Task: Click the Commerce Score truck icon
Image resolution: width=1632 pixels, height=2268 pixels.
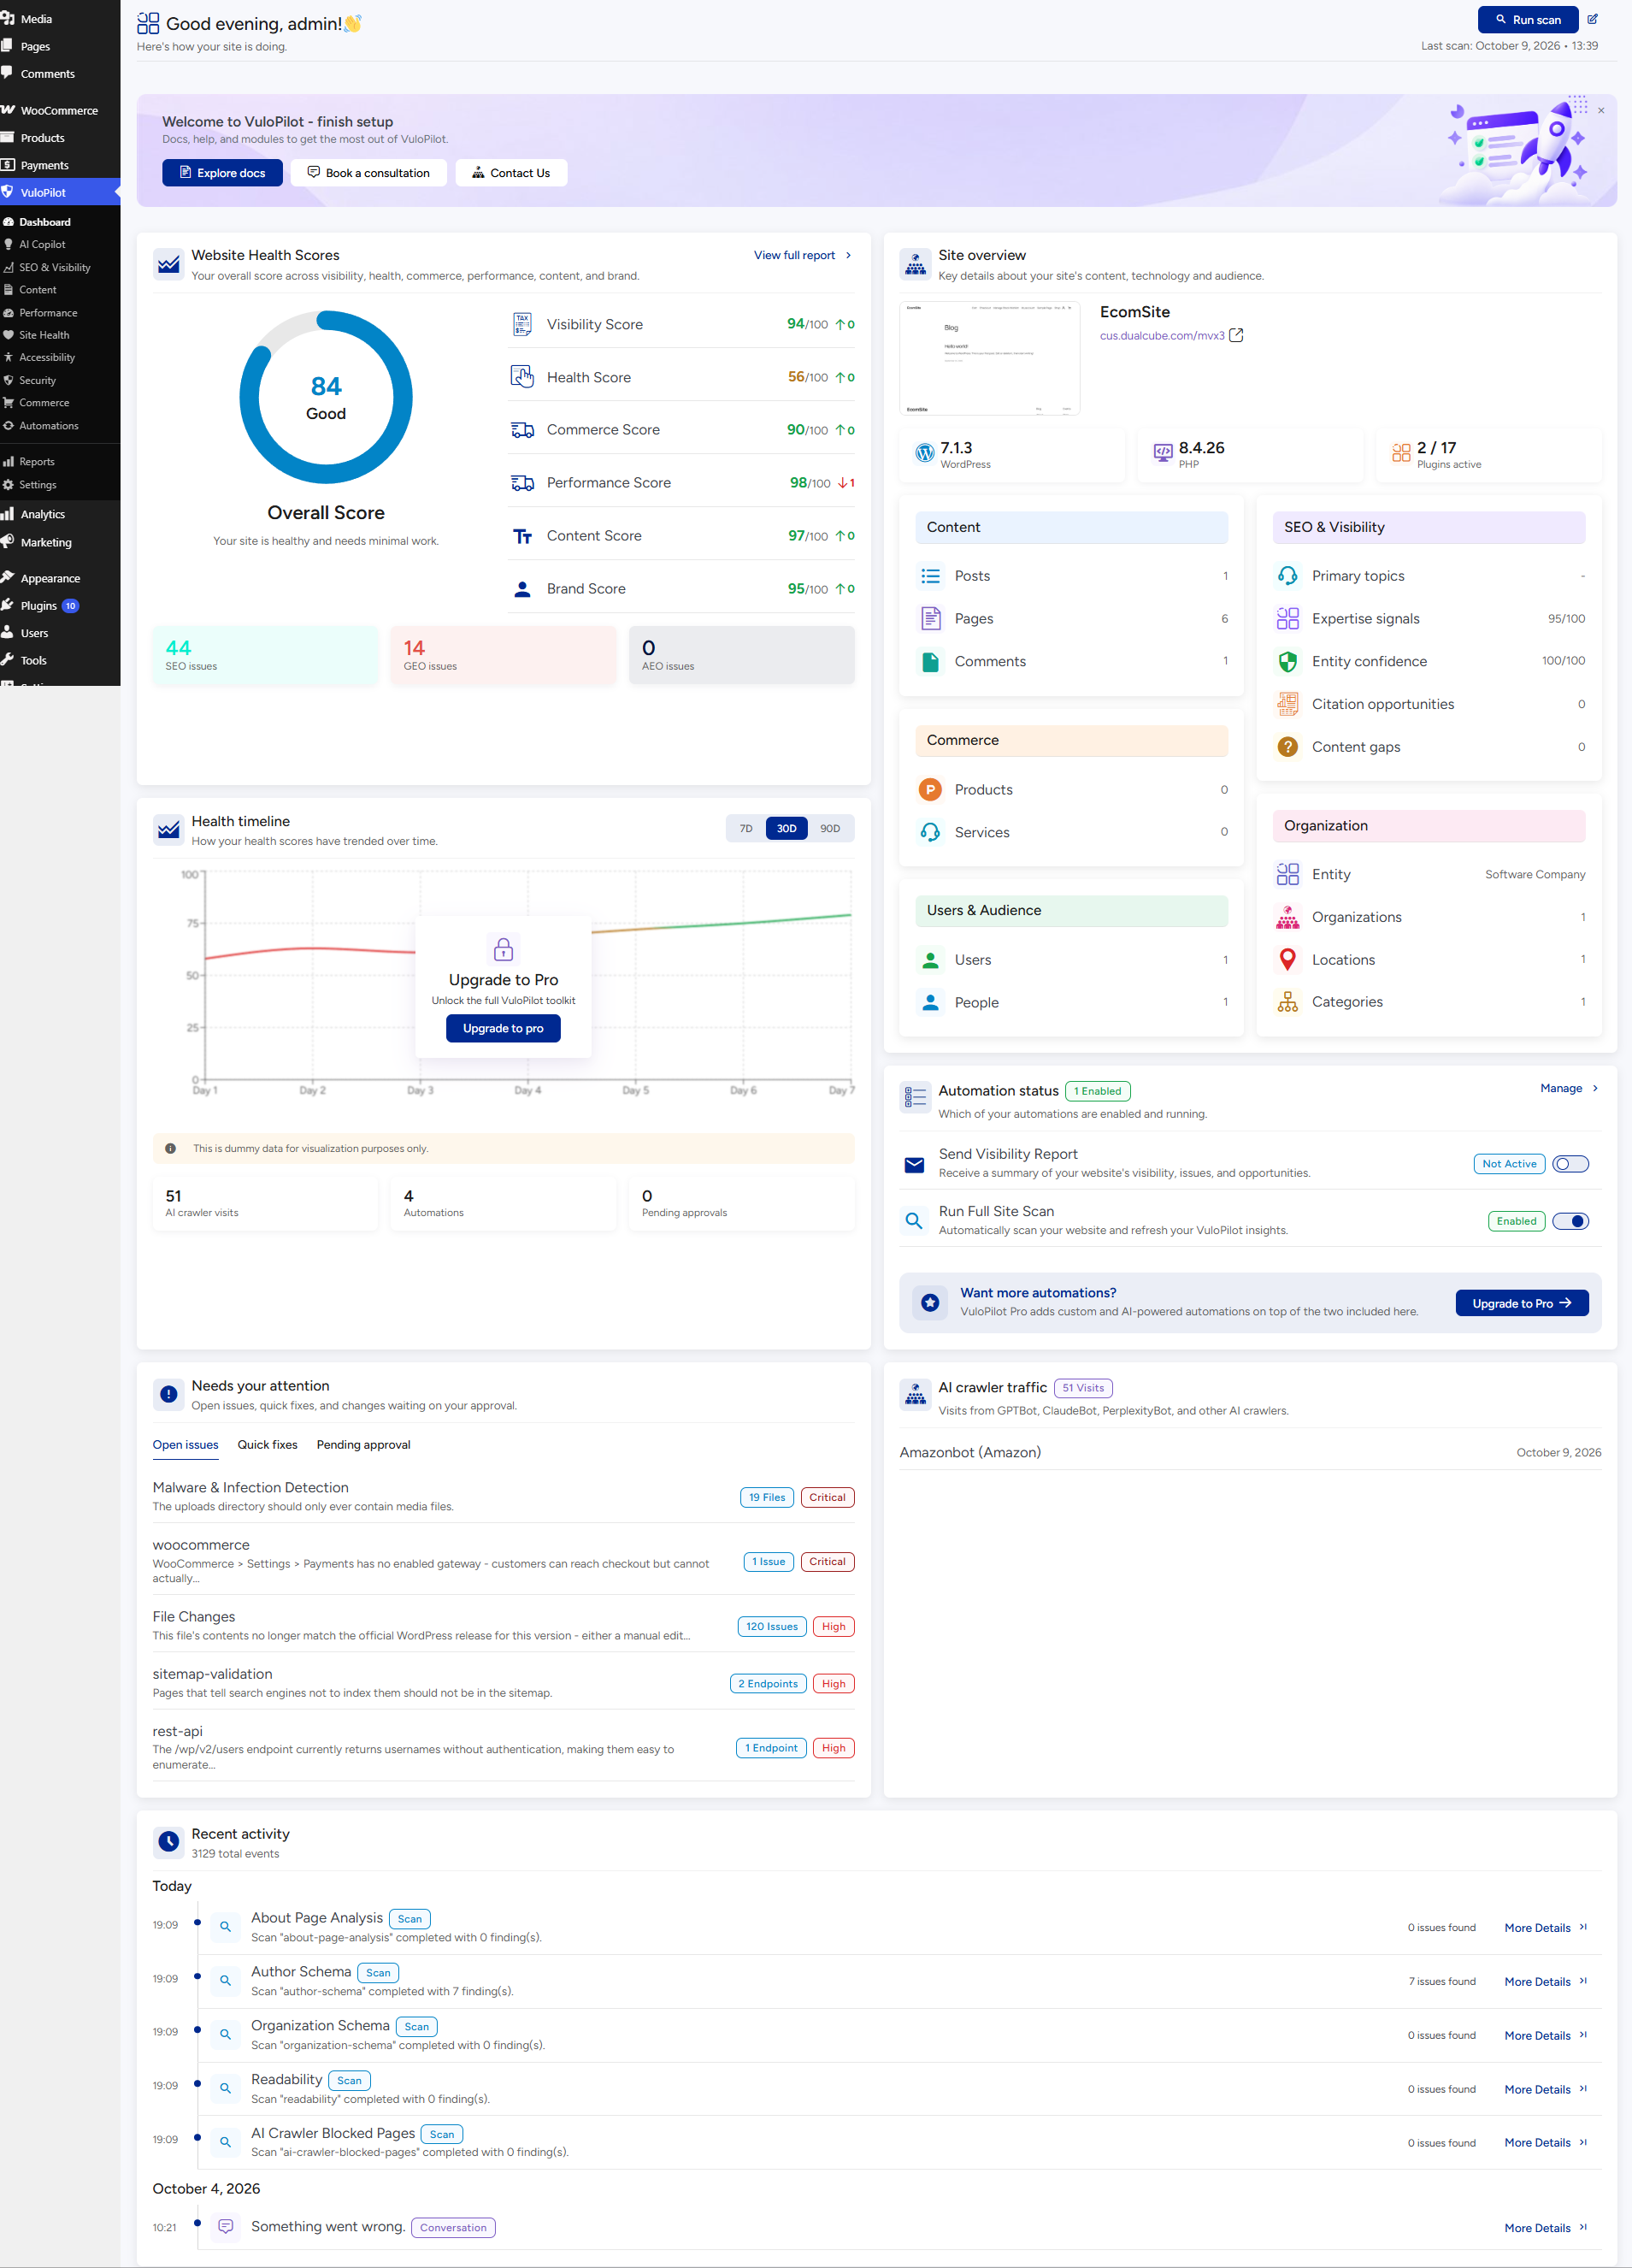Action: (x=521, y=430)
